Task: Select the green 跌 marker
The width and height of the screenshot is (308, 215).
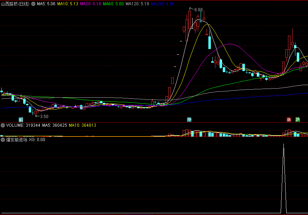Action: pos(298,119)
